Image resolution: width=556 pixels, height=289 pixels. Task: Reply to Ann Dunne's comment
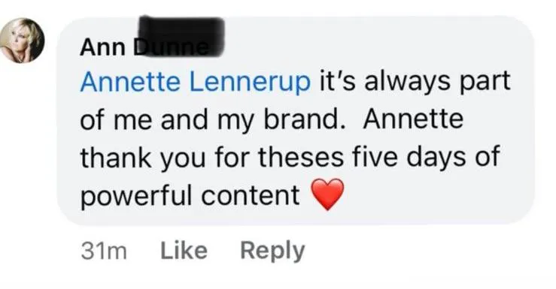pyautogui.click(x=272, y=251)
